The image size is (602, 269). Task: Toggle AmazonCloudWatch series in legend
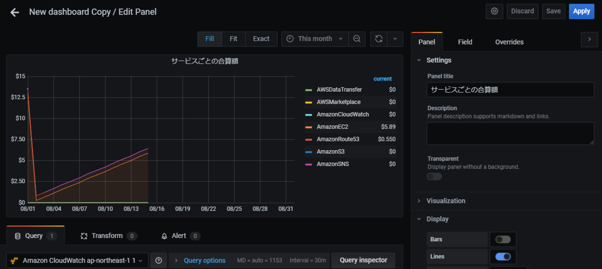coord(343,115)
